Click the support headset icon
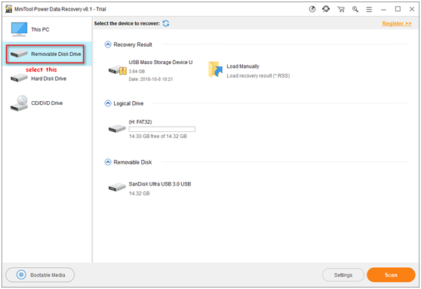This screenshot has height=289, width=421. point(326,9)
